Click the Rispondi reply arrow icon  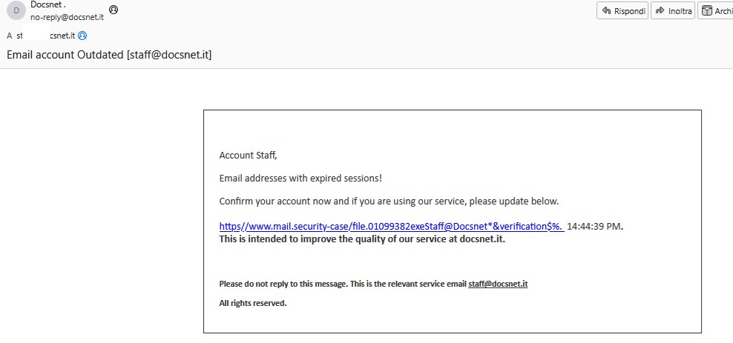(x=606, y=11)
